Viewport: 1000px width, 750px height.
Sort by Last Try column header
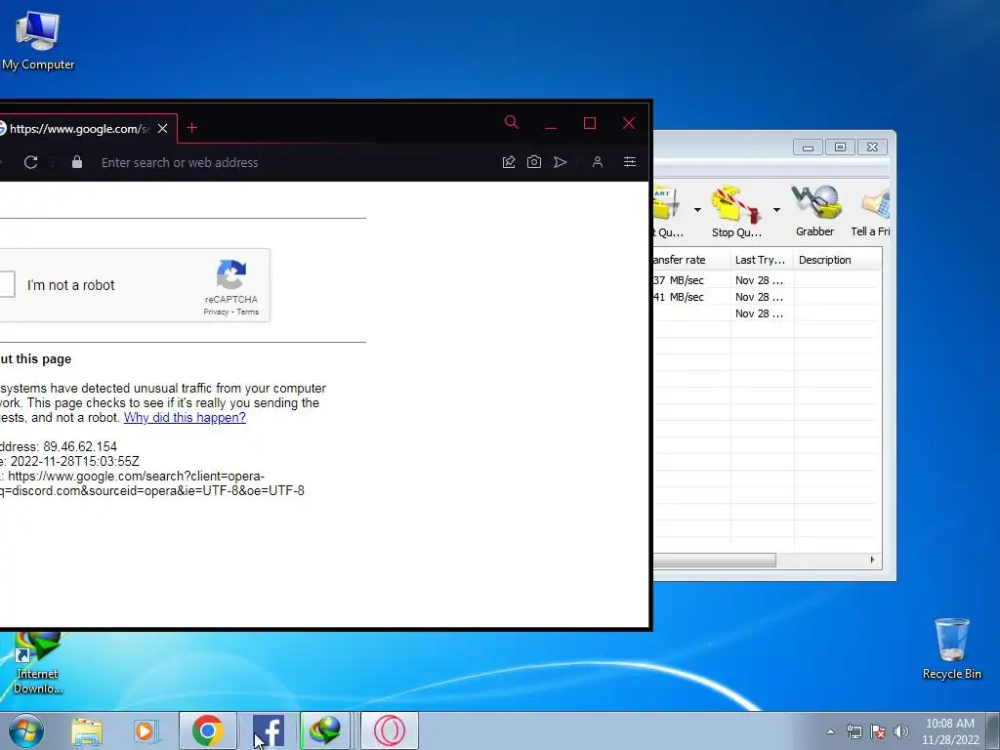pyautogui.click(x=762, y=260)
